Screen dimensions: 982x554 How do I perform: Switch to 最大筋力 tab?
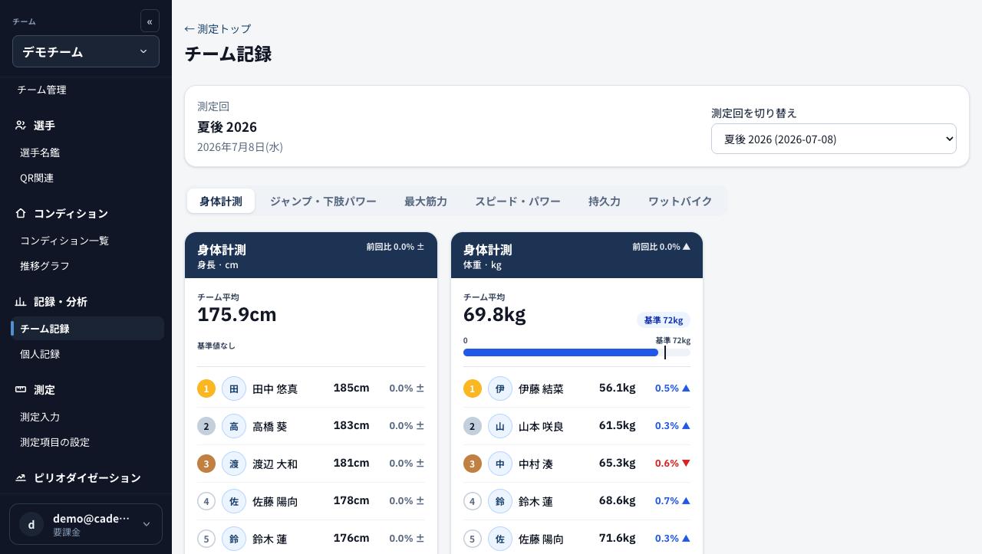coord(426,201)
